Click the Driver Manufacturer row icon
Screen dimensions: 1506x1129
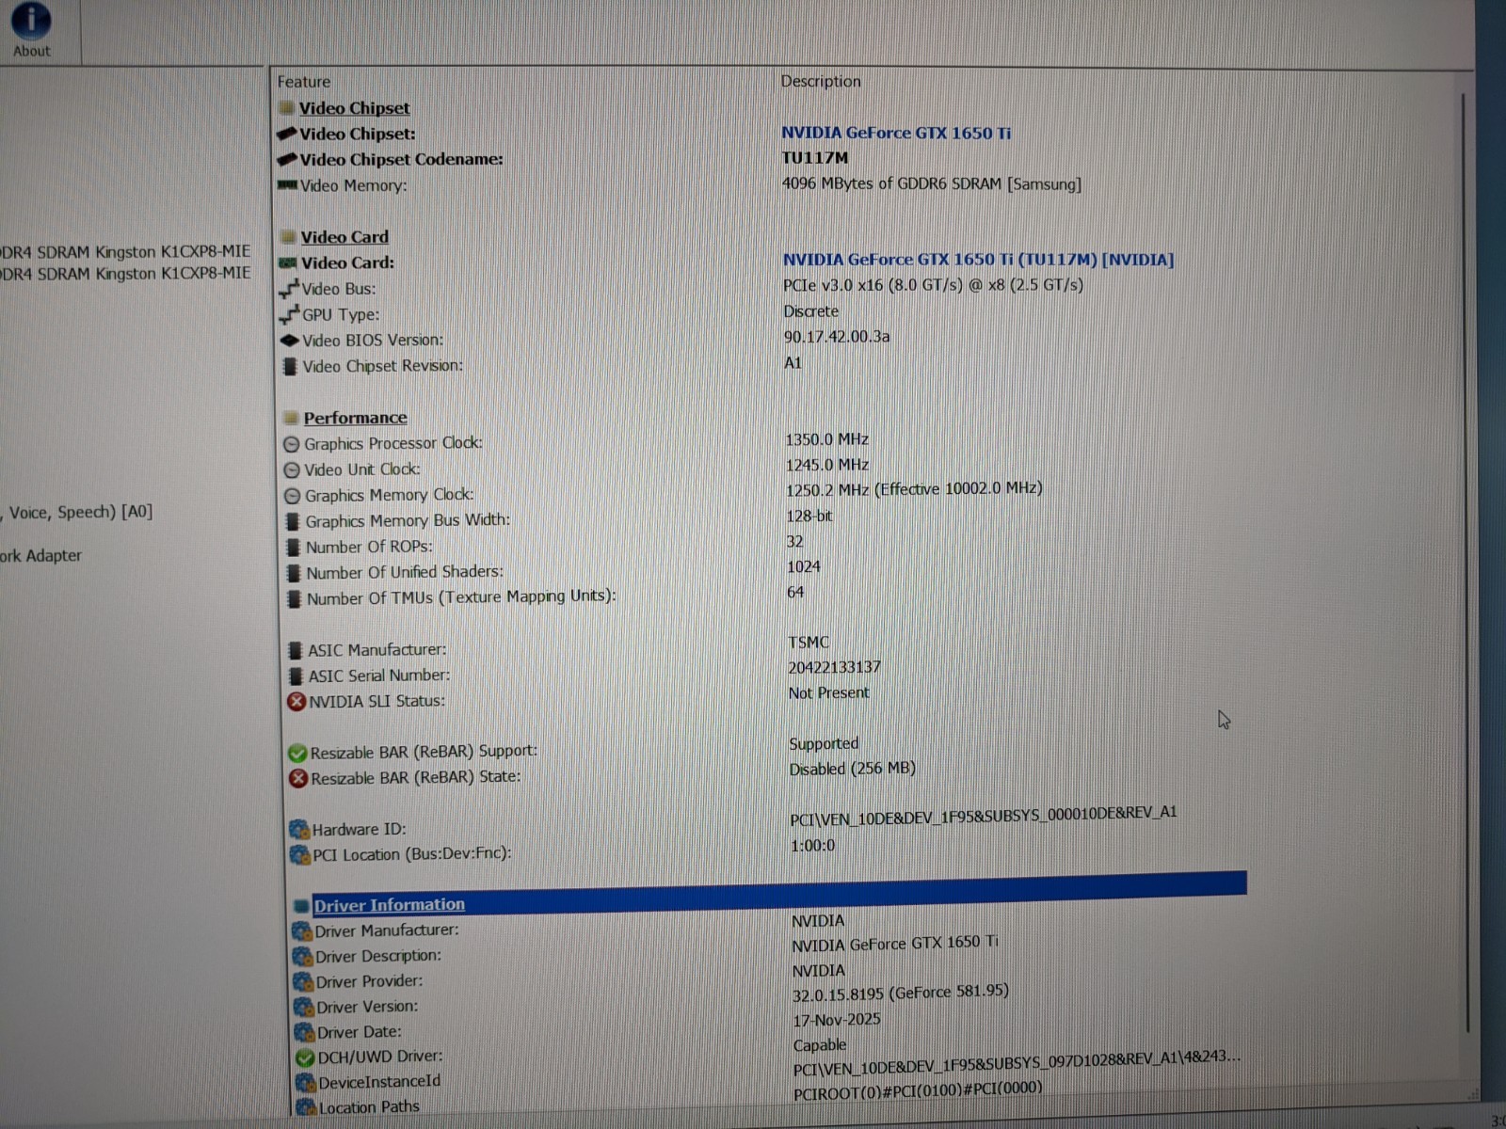[302, 931]
